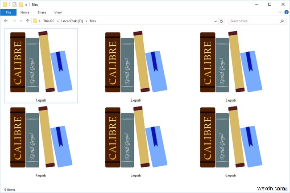Click the title bar folder icon

point(5,4)
